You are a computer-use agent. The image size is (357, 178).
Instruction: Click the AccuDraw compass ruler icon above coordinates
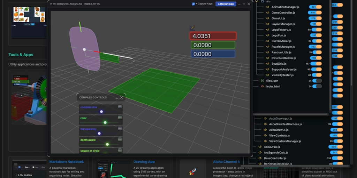pyautogui.click(x=192, y=28)
